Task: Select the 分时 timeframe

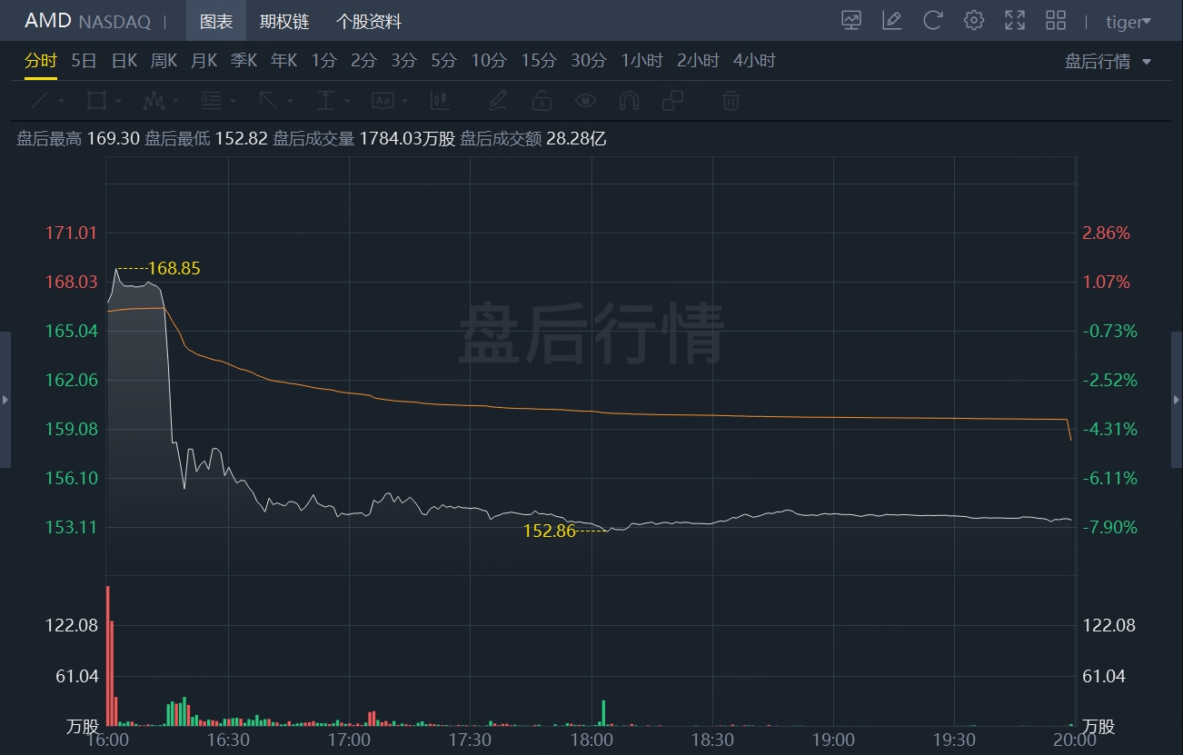Action: (41, 61)
